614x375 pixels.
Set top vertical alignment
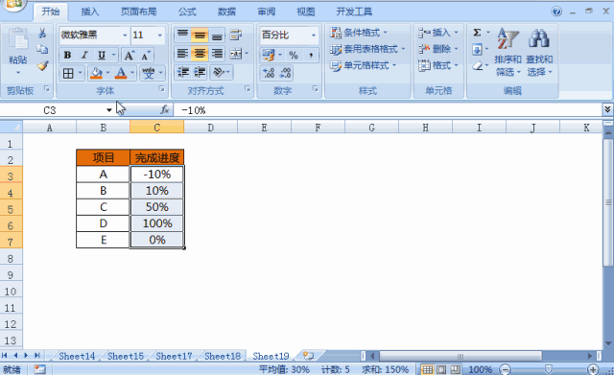click(x=182, y=35)
